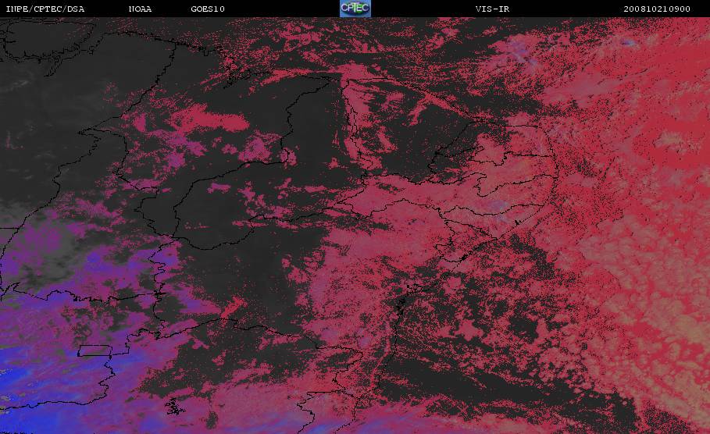Screen dimensions: 710x434
Task: Select the VIS-IR channel label
Action: pos(492,9)
